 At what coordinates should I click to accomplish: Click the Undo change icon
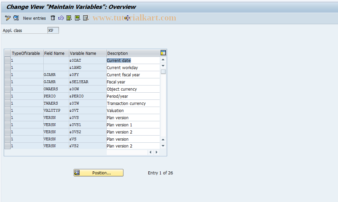[61, 18]
